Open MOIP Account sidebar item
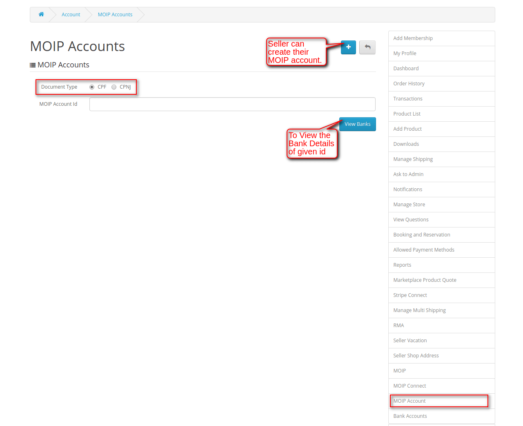Image resolution: width=523 pixels, height=426 pixels. point(442,401)
